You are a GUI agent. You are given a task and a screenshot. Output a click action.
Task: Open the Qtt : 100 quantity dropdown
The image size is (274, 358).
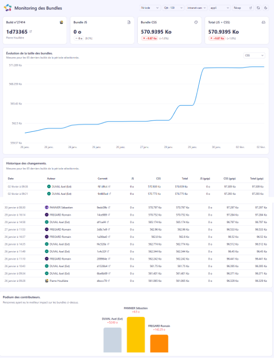[x=173, y=8]
